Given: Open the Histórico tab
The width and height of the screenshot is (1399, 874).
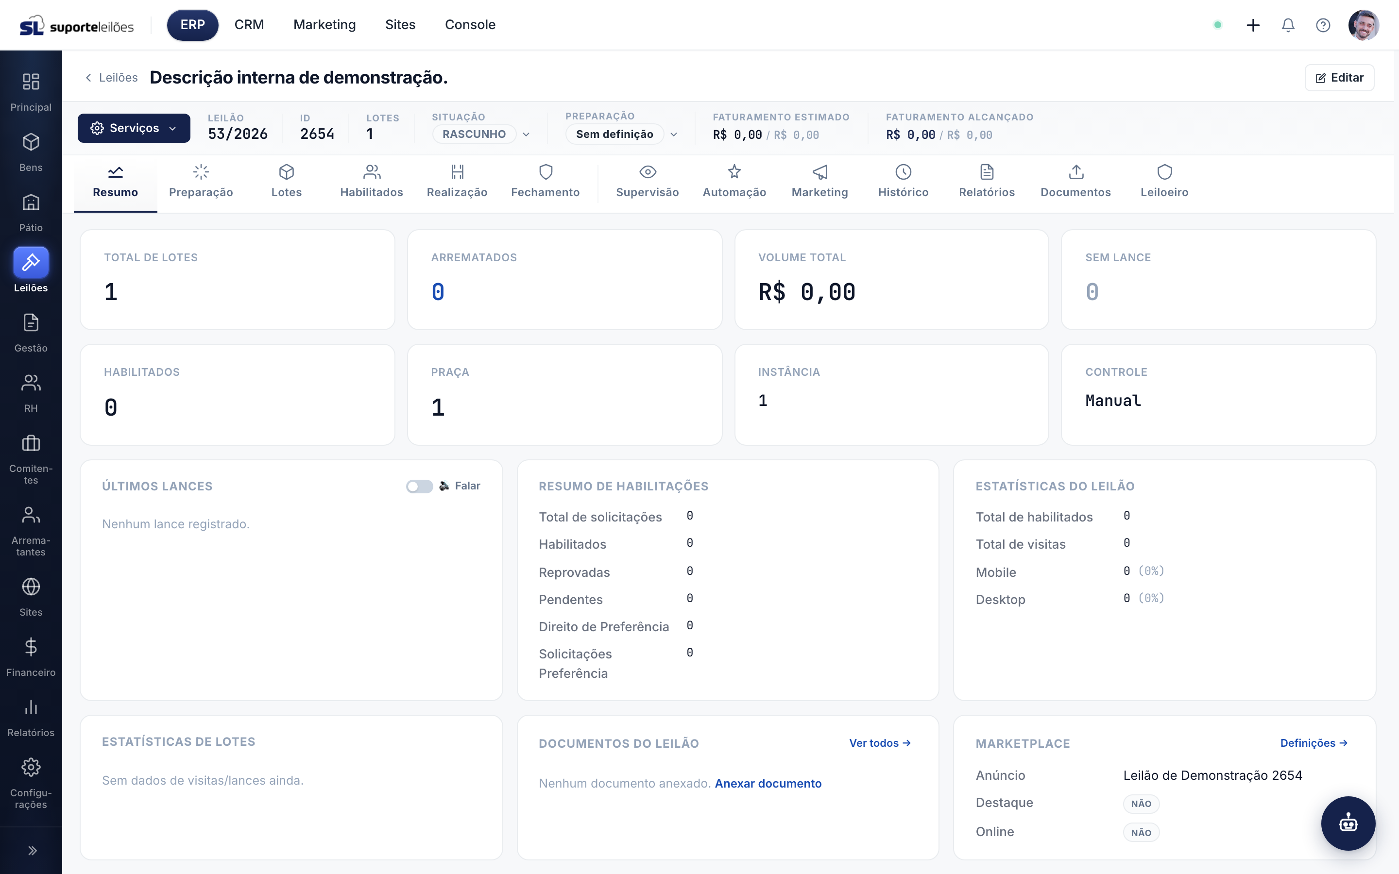Looking at the screenshot, I should (903, 182).
